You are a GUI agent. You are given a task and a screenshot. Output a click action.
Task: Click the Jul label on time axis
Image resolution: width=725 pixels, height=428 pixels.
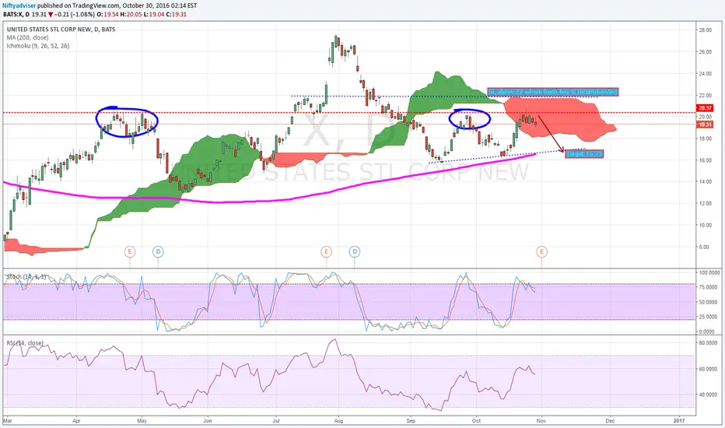(x=275, y=421)
